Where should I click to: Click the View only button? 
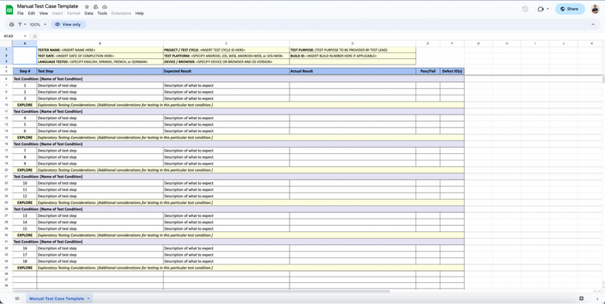click(68, 24)
